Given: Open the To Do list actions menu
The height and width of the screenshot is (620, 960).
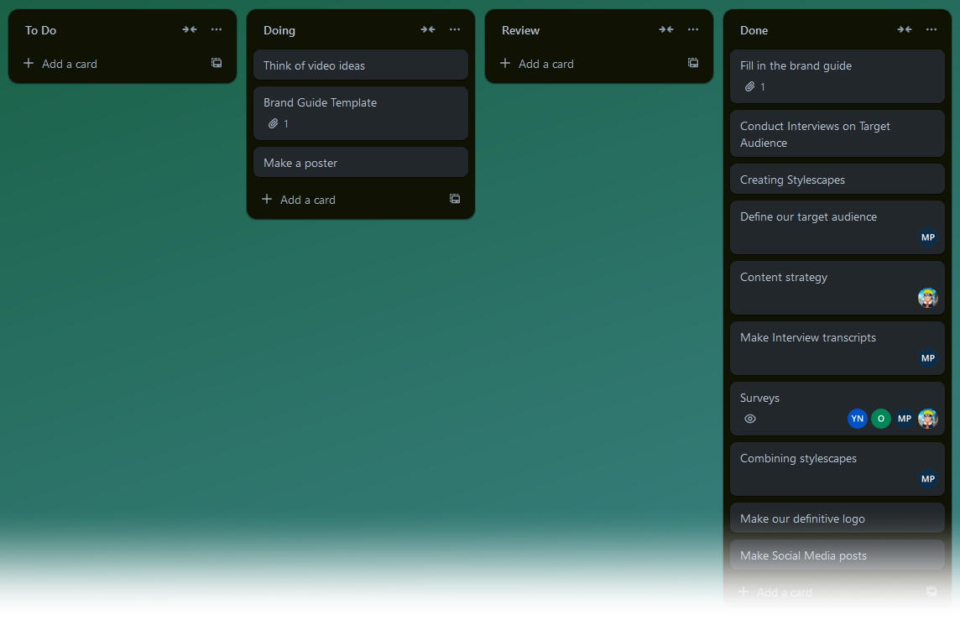Looking at the screenshot, I should 216,29.
